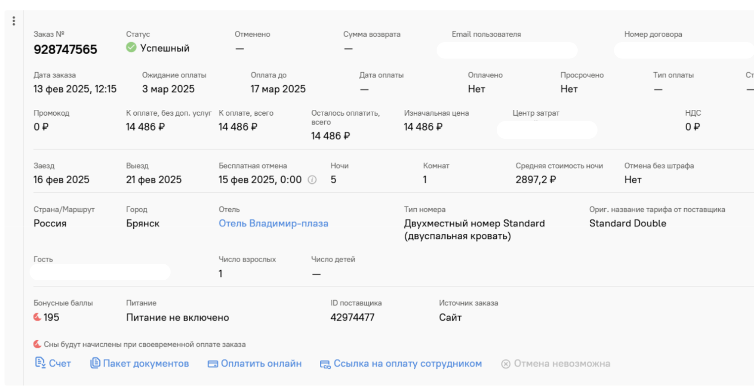Click payment wait date 3 мар 2025
The image size is (754, 391).
click(x=168, y=89)
